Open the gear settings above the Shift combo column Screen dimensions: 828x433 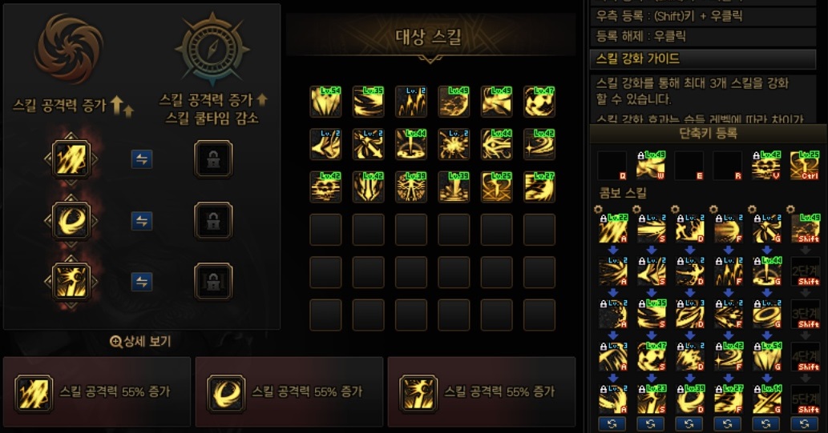pyautogui.click(x=790, y=210)
